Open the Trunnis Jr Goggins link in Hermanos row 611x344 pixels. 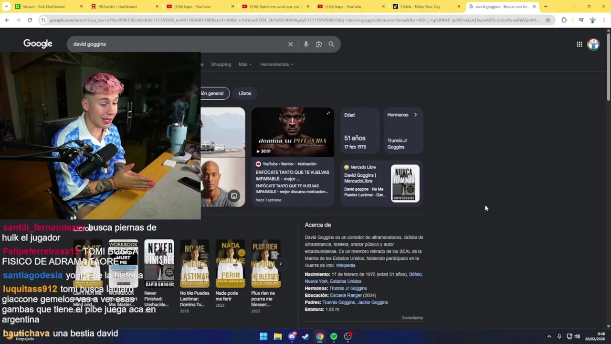tap(348, 288)
